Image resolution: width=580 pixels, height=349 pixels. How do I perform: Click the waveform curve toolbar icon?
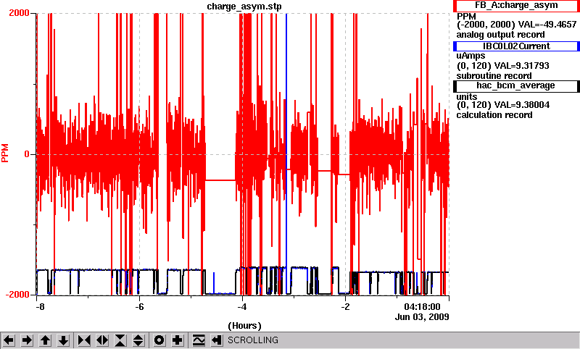pyautogui.click(x=199, y=340)
